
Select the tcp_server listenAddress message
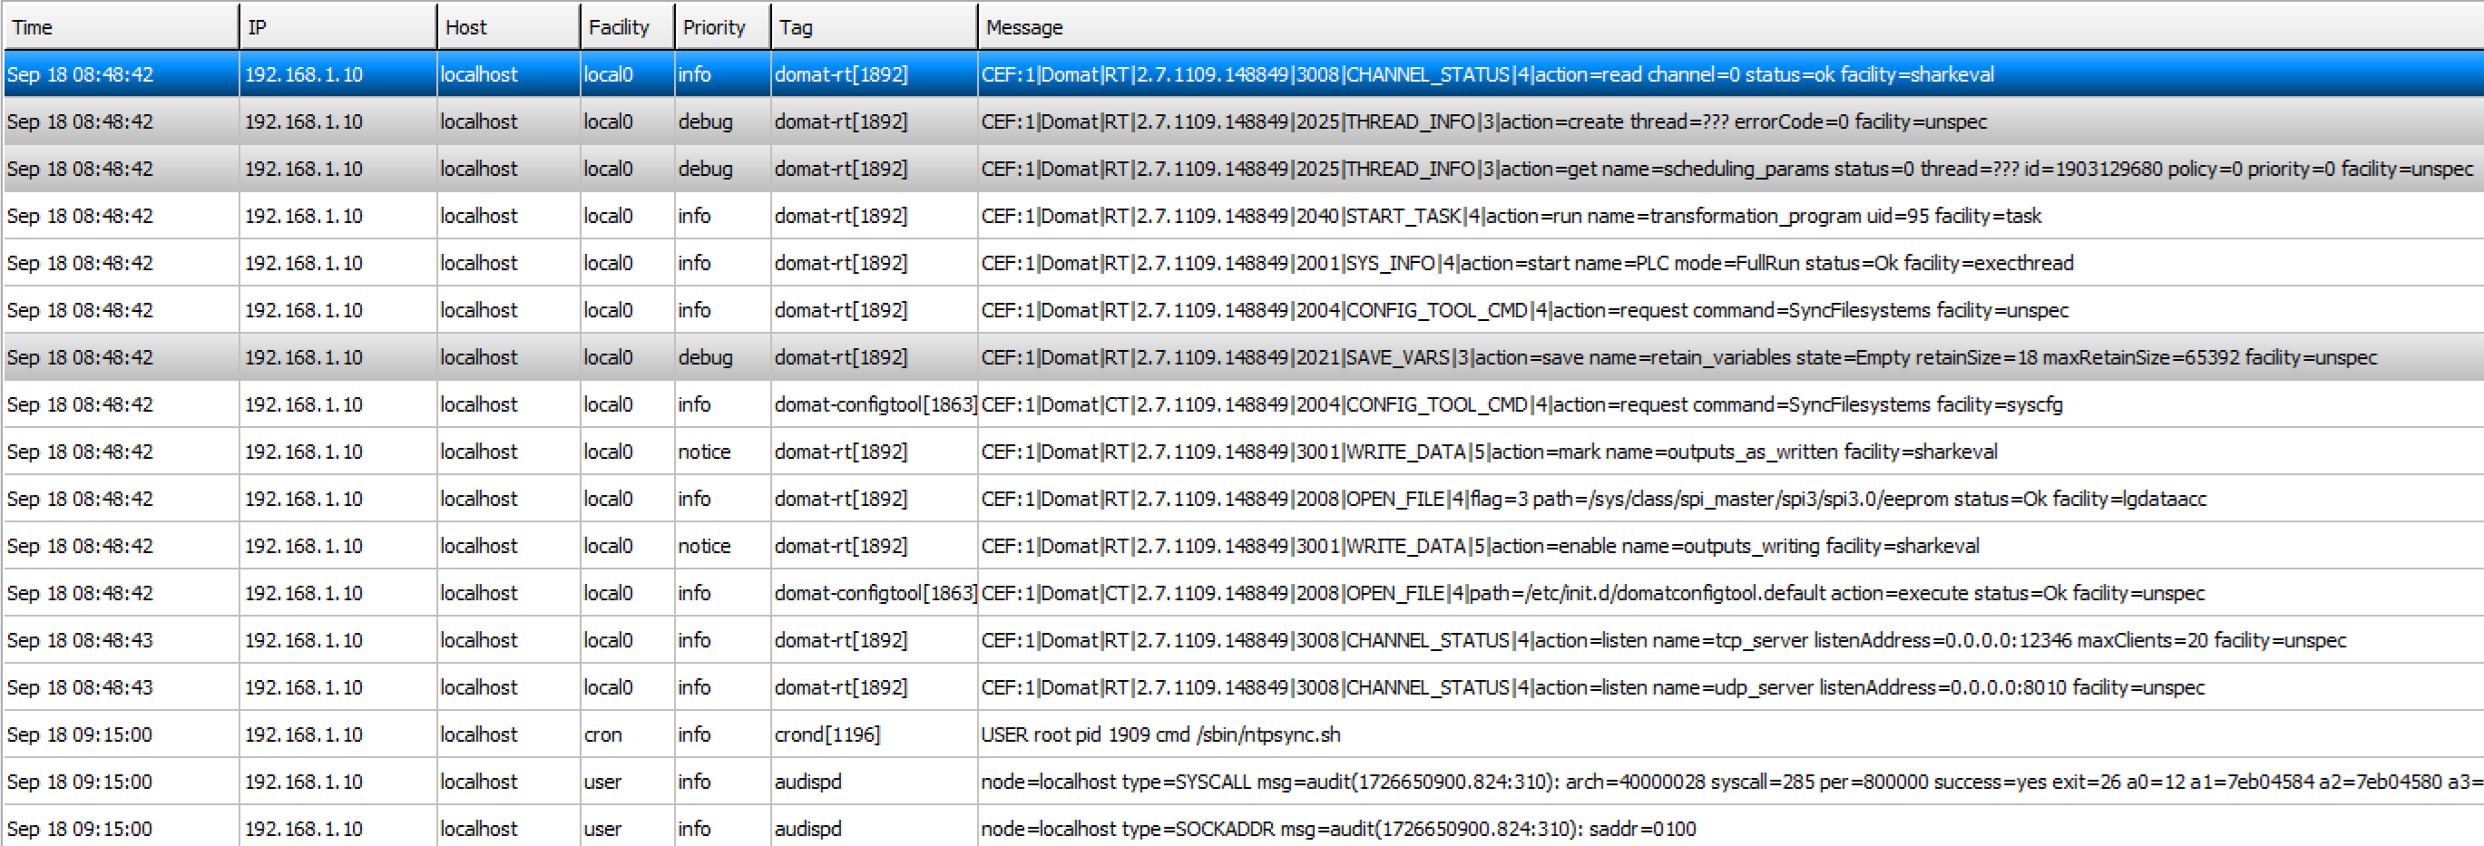click(1663, 641)
